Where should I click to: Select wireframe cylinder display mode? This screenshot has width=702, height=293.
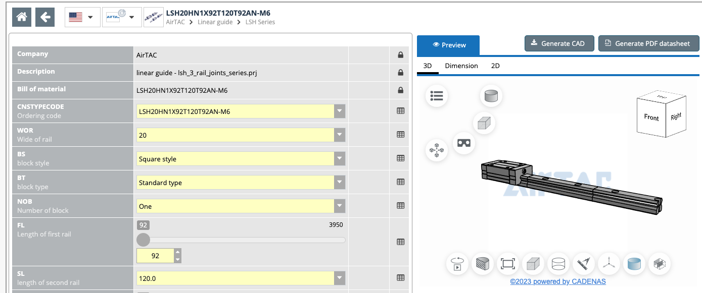558,263
